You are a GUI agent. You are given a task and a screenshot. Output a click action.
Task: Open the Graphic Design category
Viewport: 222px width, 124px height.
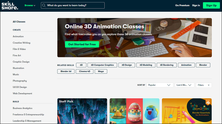pos(21,62)
